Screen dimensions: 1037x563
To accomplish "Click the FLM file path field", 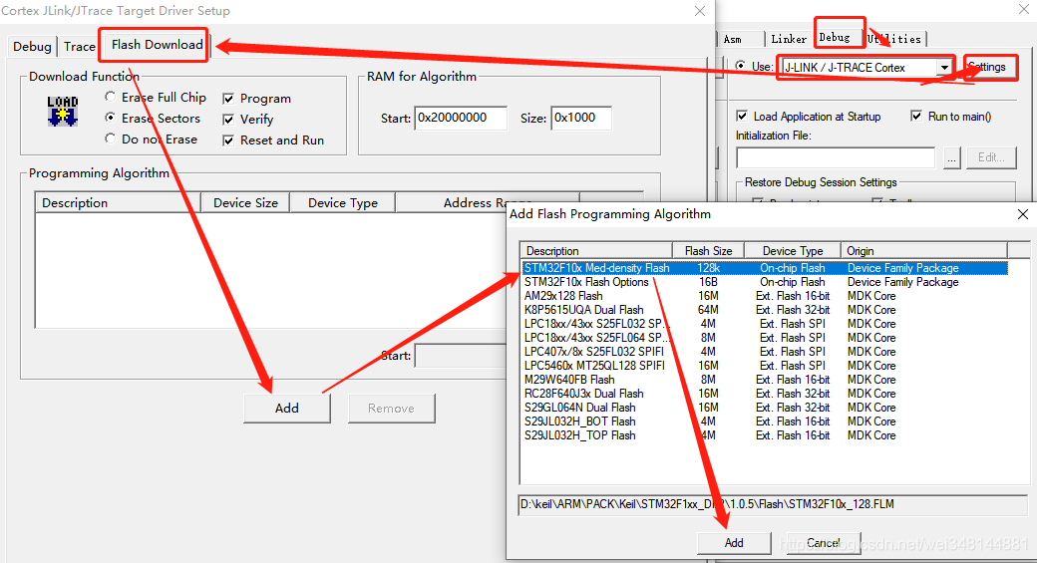I will 773,505.
